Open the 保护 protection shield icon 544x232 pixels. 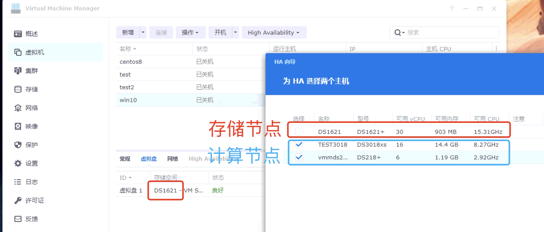click(18, 145)
